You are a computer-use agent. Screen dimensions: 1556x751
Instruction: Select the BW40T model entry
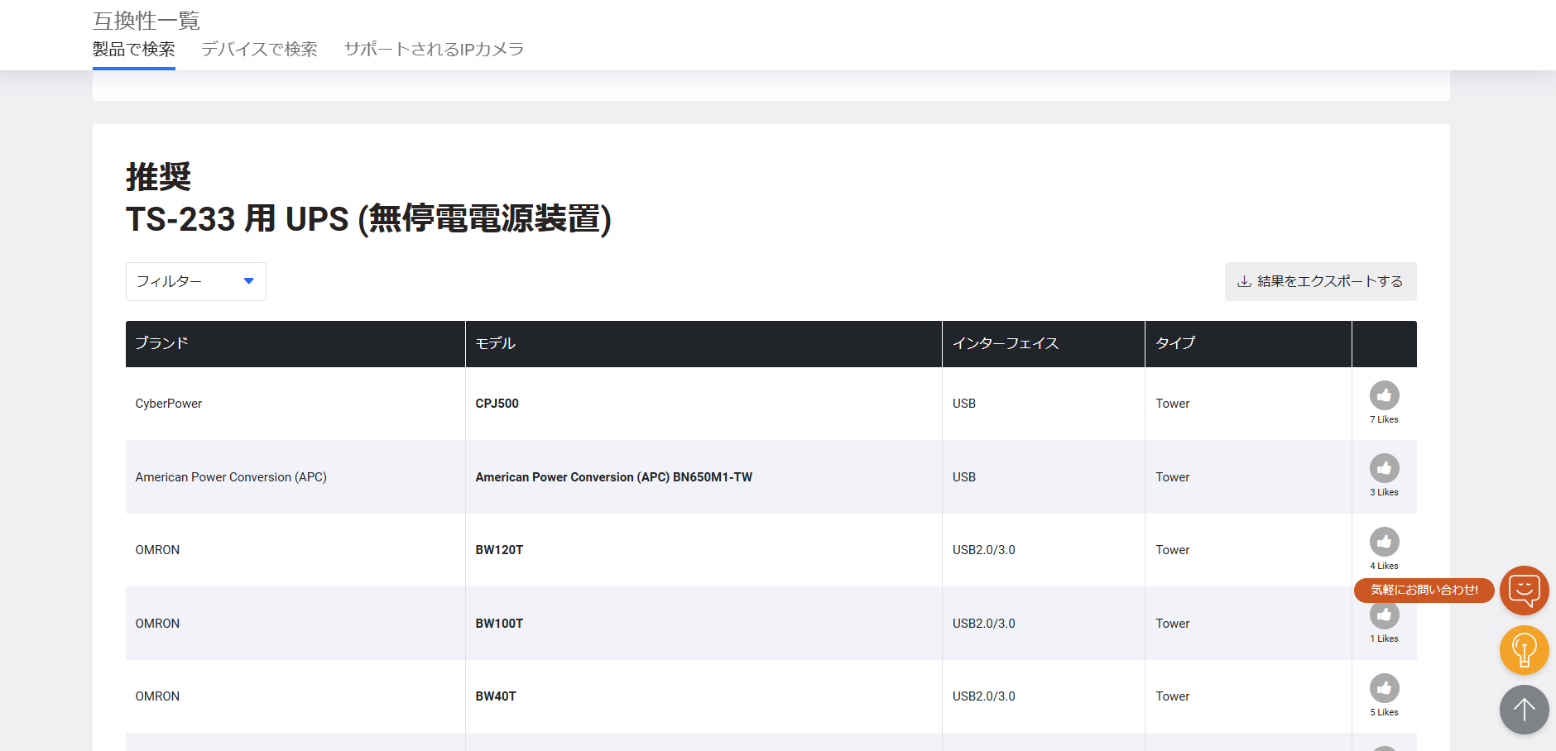point(496,696)
